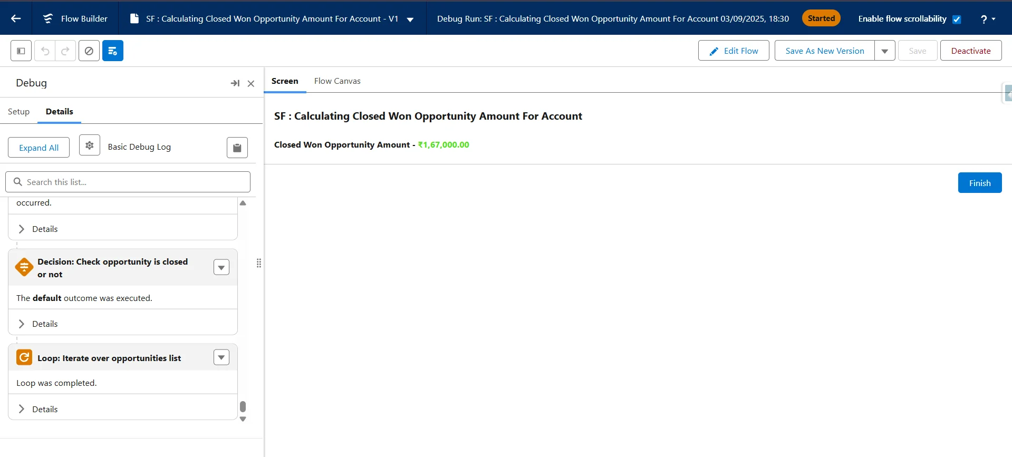The width and height of the screenshot is (1012, 457).
Task: Toggle Enable flow scrollability checkbox
Action: (x=957, y=20)
